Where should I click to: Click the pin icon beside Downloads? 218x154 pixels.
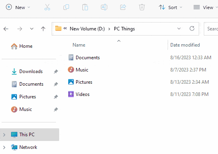coord(56,71)
